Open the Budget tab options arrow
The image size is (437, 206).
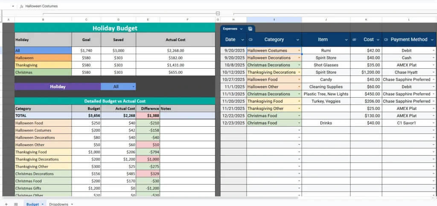click(43, 204)
